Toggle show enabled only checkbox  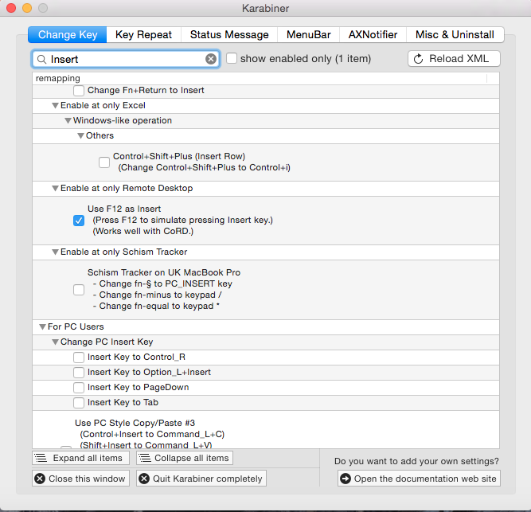pos(232,58)
